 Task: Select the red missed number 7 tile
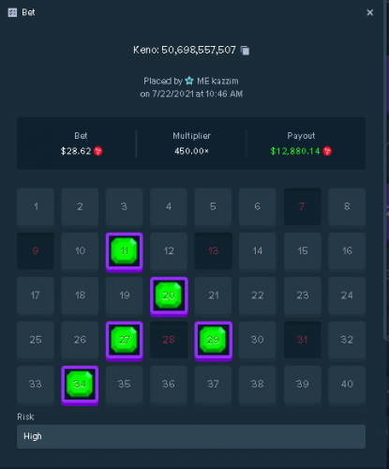click(303, 206)
